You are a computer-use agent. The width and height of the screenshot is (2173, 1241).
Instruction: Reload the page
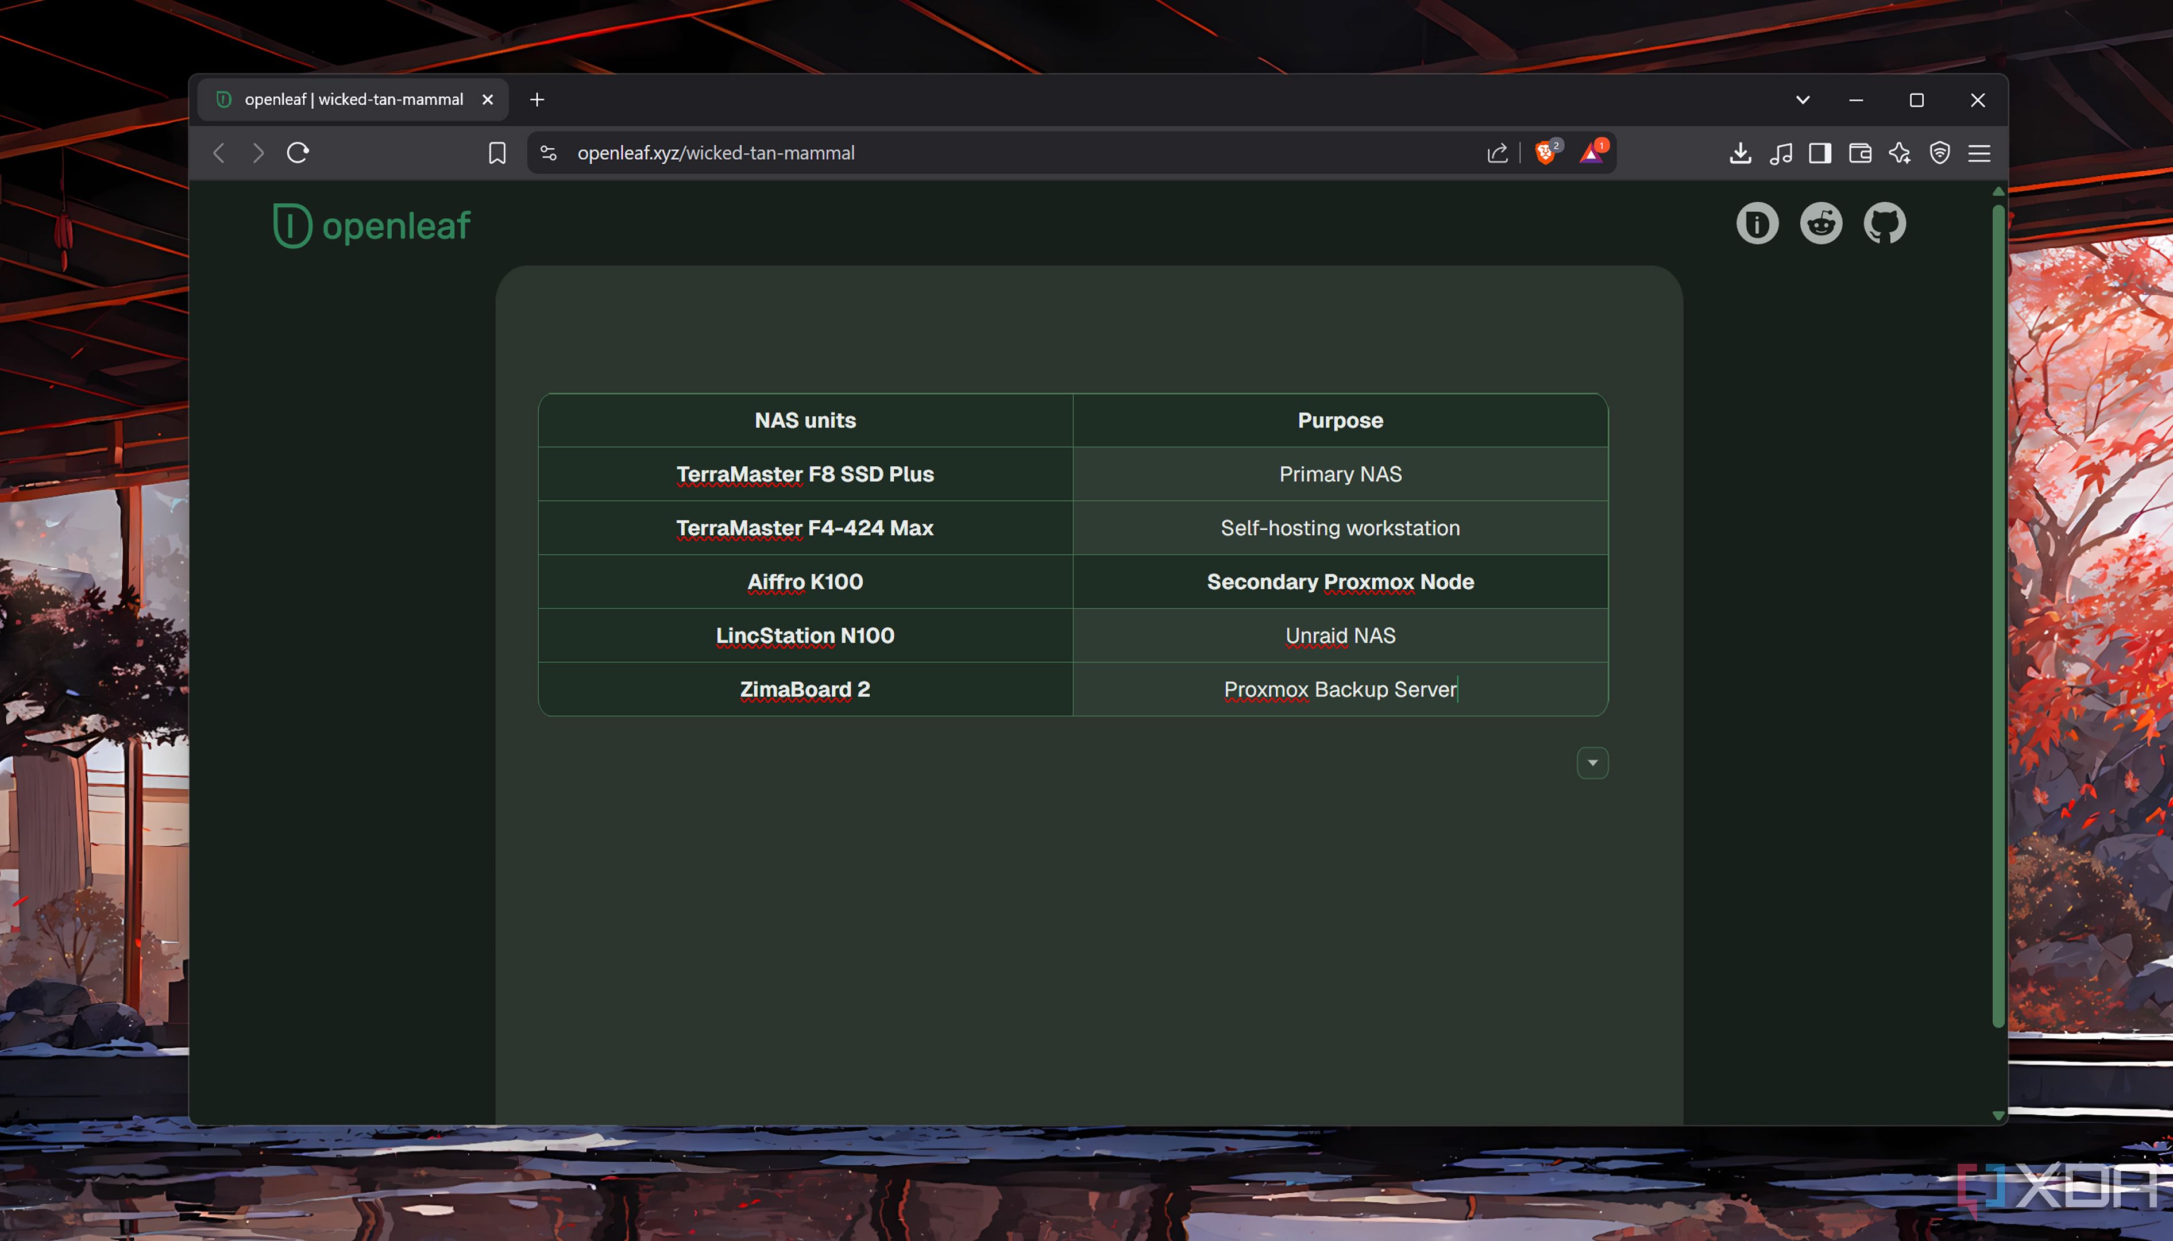[298, 153]
